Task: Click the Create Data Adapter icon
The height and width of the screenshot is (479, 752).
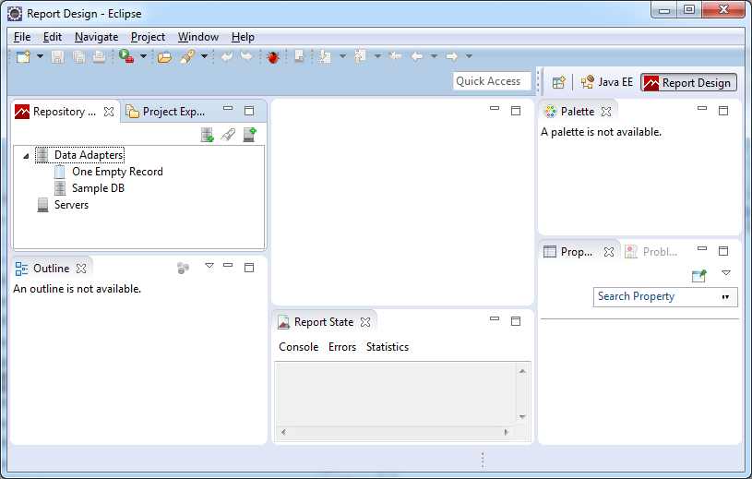Action: point(208,135)
